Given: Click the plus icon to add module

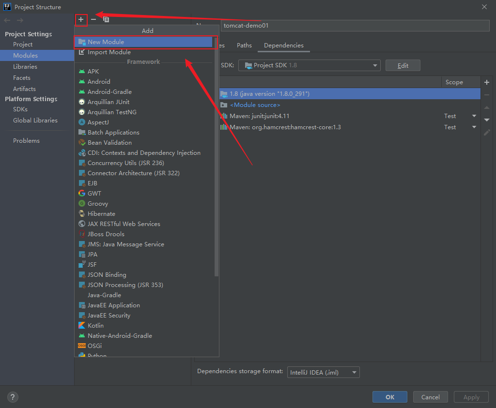Looking at the screenshot, I should [x=81, y=19].
